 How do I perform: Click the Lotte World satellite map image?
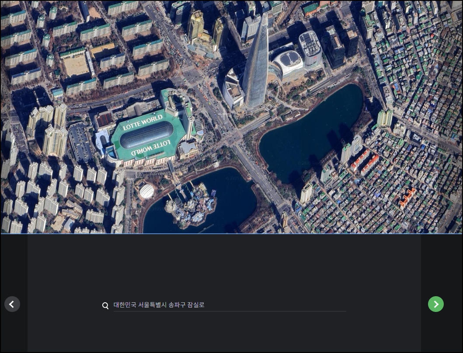click(x=232, y=117)
